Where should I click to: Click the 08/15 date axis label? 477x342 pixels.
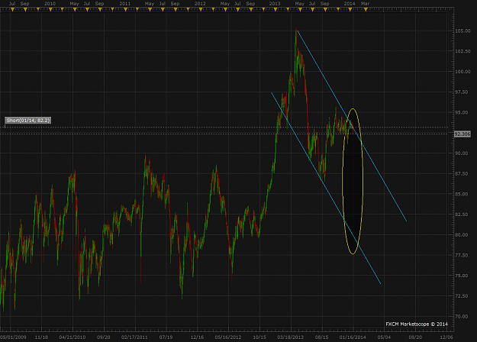[x=321, y=337]
